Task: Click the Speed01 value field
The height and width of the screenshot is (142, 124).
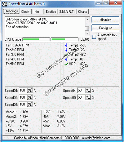Action: [x=23, y=91]
